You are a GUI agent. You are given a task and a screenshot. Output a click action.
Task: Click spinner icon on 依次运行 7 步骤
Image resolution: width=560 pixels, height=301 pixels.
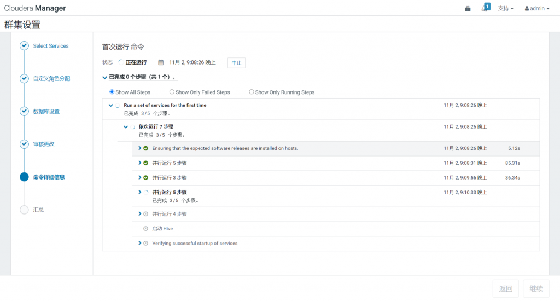(x=132, y=127)
